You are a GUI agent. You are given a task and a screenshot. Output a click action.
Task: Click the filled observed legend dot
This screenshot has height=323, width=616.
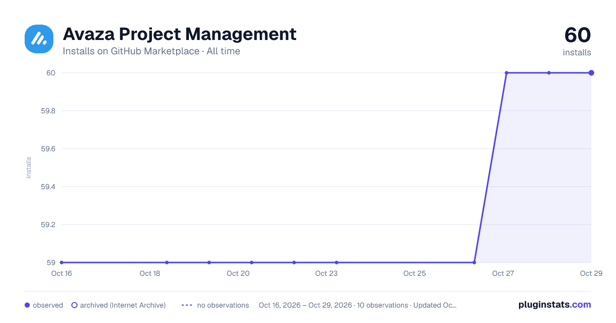27,305
